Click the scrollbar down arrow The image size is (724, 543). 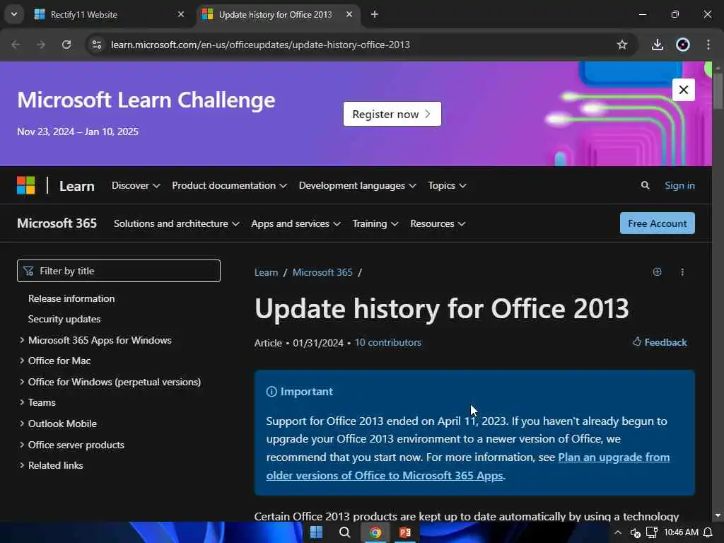(718, 515)
